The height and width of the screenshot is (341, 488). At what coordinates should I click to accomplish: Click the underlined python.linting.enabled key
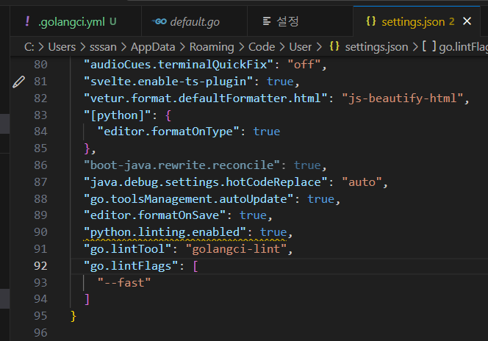[166, 231]
